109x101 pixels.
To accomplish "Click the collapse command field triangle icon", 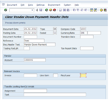I will (37, 10).
